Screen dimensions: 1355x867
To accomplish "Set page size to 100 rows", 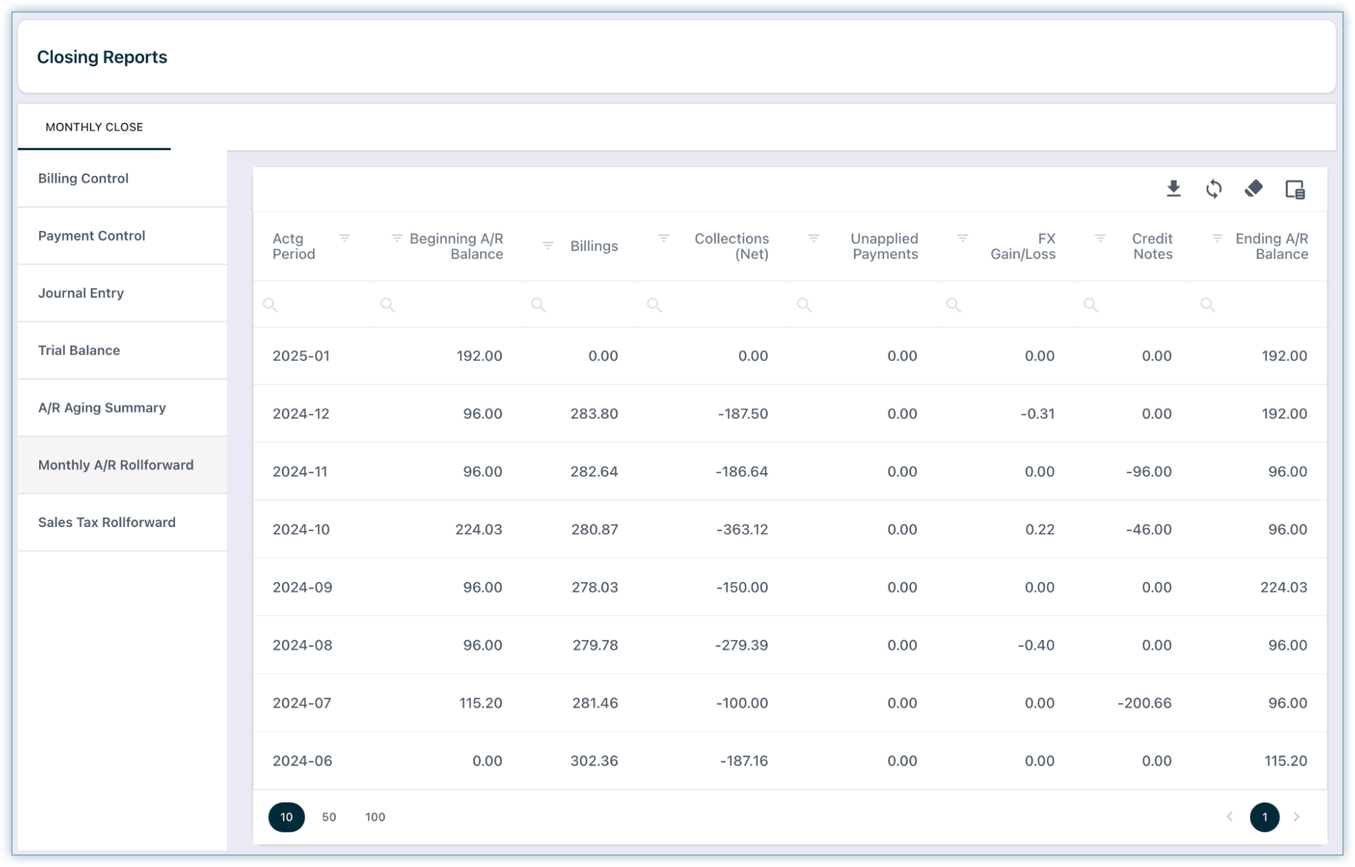I will (x=375, y=817).
